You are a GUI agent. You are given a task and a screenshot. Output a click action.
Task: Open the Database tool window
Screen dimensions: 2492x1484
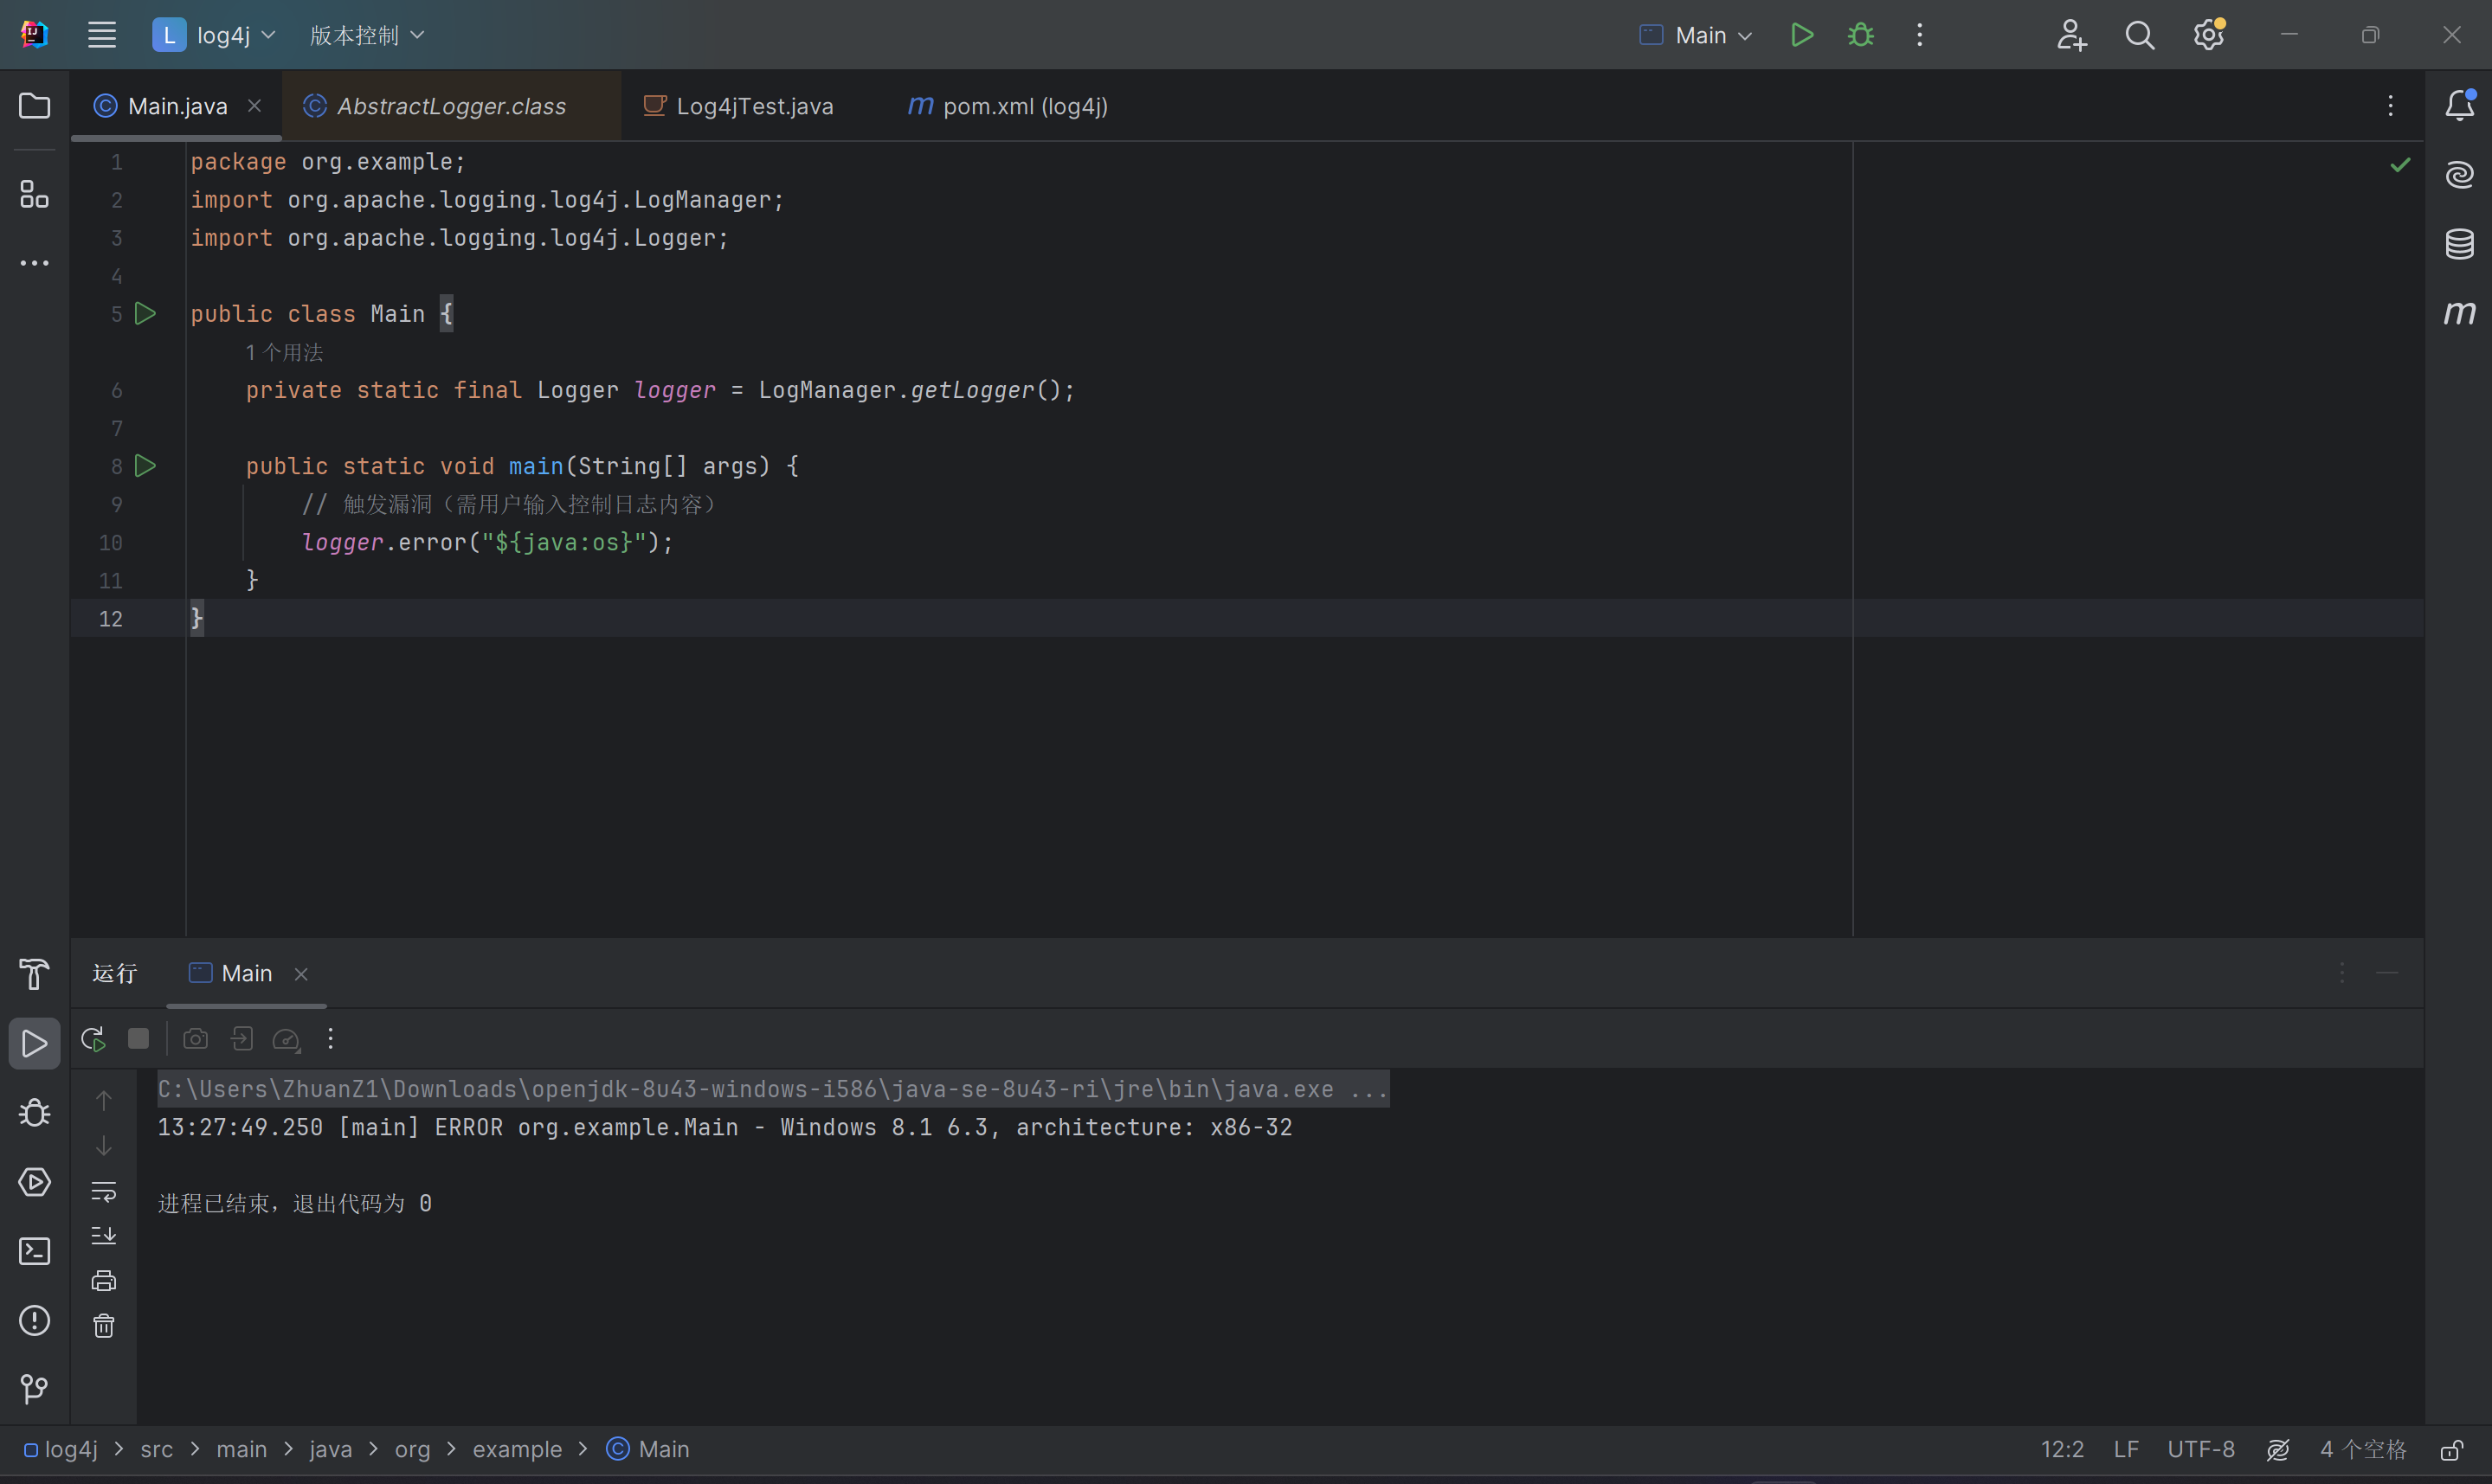click(2459, 243)
